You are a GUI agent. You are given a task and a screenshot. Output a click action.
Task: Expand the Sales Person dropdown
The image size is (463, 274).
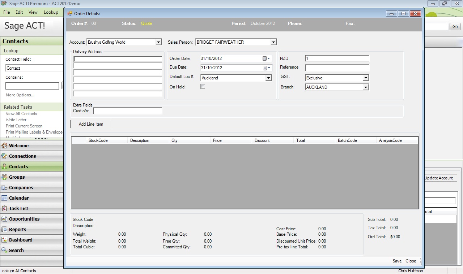pos(273,42)
